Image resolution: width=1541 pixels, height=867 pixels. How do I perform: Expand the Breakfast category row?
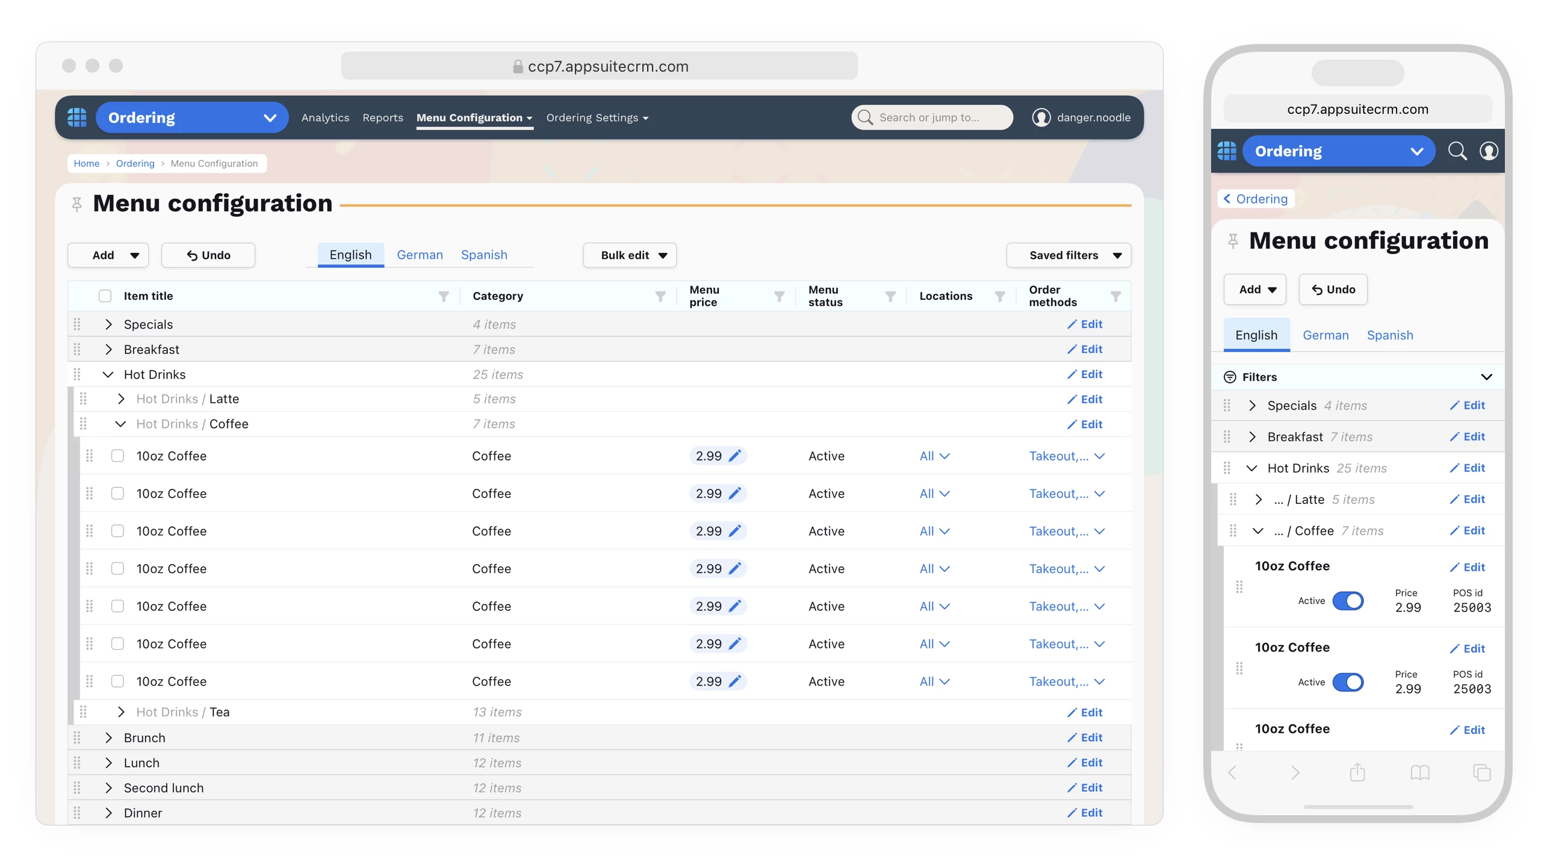pyautogui.click(x=108, y=350)
